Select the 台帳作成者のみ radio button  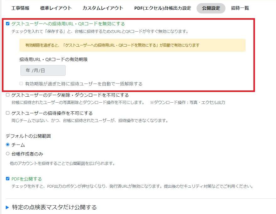pos(8,154)
